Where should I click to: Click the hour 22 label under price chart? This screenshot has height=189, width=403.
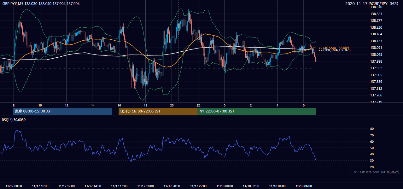pyautogui.click(x=198, y=106)
